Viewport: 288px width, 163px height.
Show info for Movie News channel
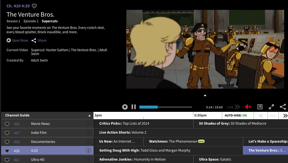88,124
